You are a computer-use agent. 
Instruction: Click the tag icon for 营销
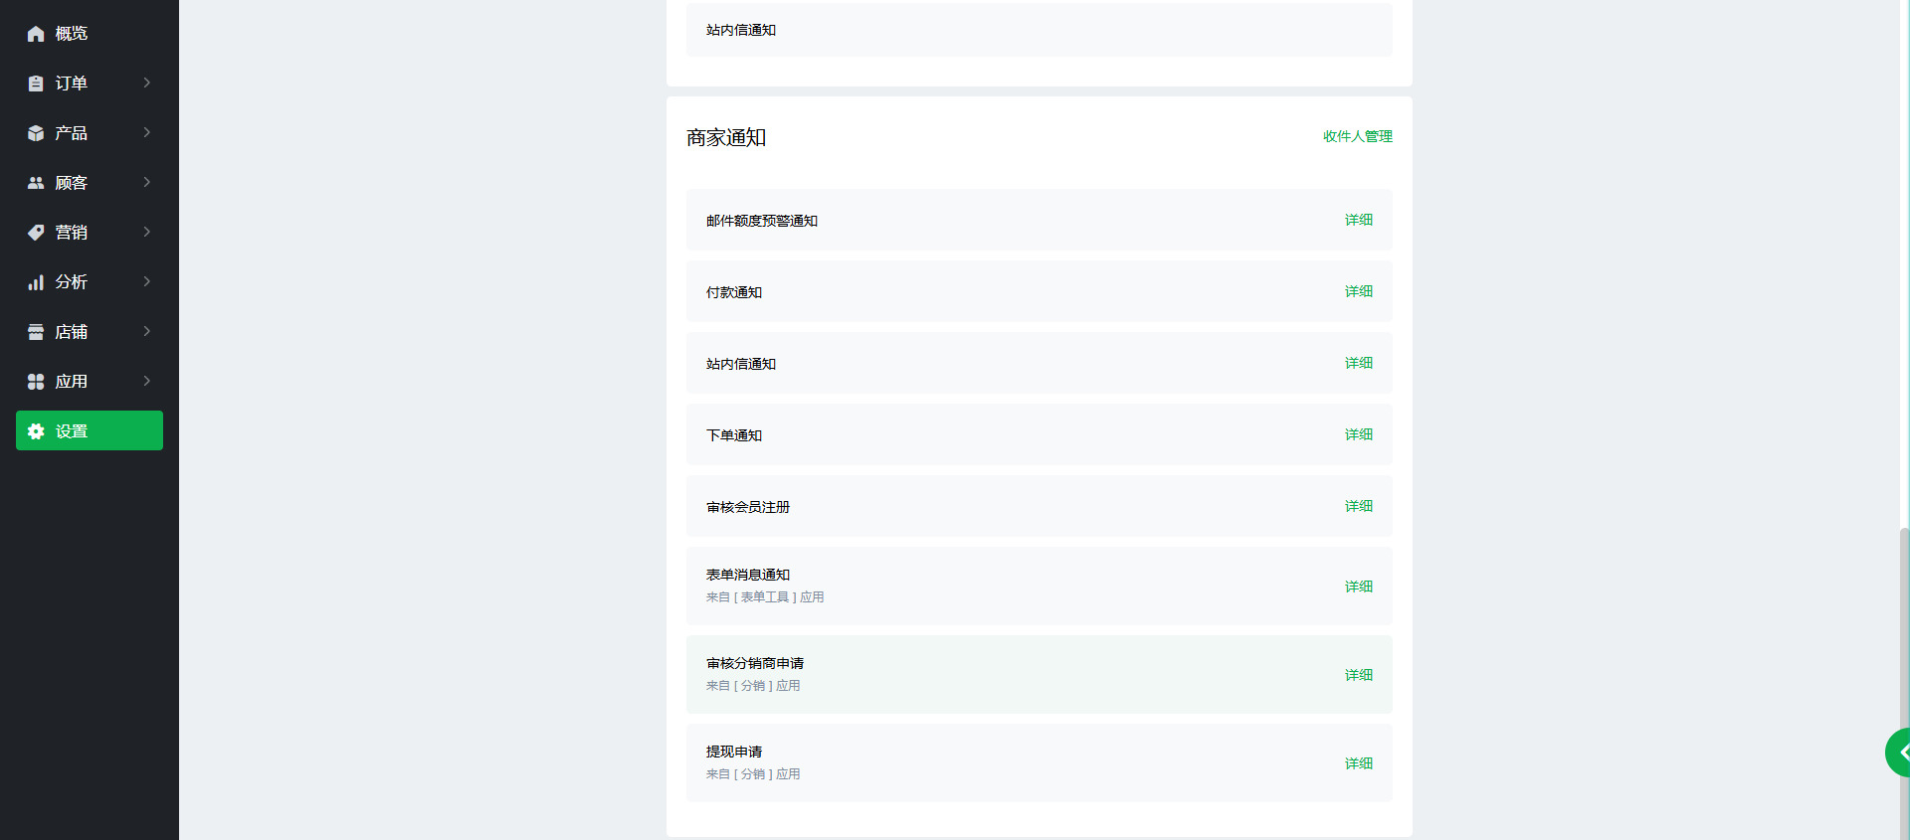[x=36, y=233]
